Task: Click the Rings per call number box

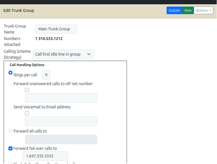Action: click(x=46, y=75)
